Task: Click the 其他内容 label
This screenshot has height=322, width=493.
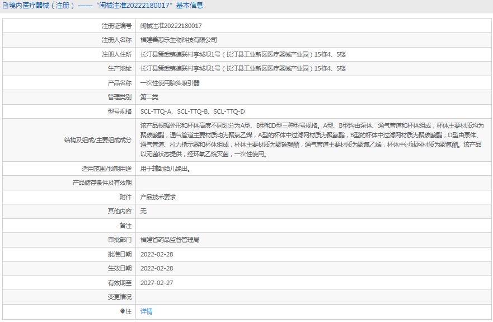Action: point(120,211)
